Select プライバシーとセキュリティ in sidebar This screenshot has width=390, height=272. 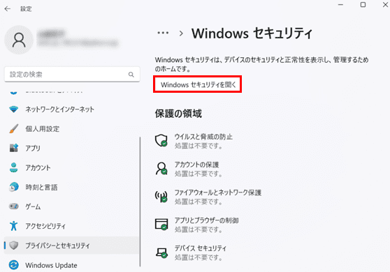click(x=72, y=245)
